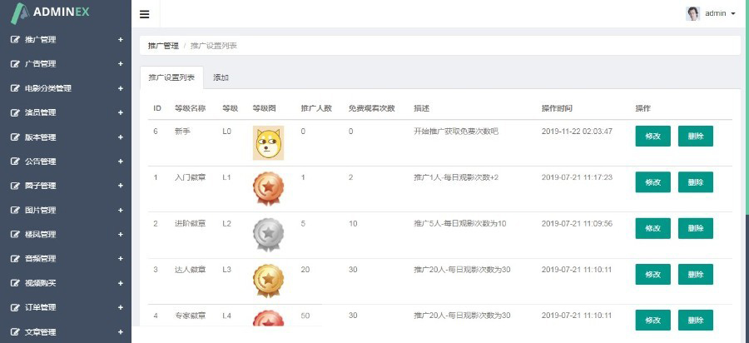Toggle the hamburger sidebar menu icon
Image resolution: width=749 pixels, height=343 pixels.
tap(144, 14)
